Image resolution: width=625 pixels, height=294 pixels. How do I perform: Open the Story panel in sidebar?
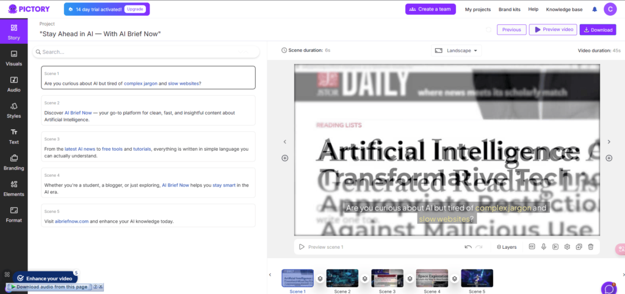click(x=14, y=32)
